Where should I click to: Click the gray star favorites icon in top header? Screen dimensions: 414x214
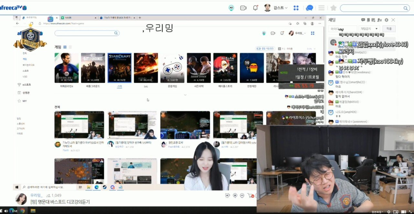(333, 8)
